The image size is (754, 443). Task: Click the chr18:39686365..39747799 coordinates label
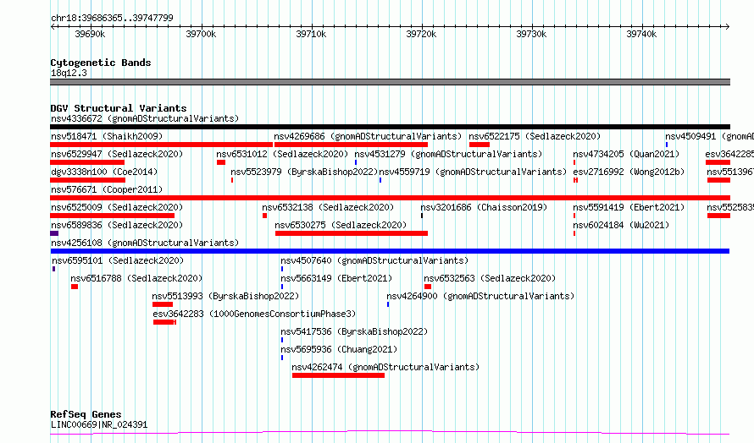112,18
